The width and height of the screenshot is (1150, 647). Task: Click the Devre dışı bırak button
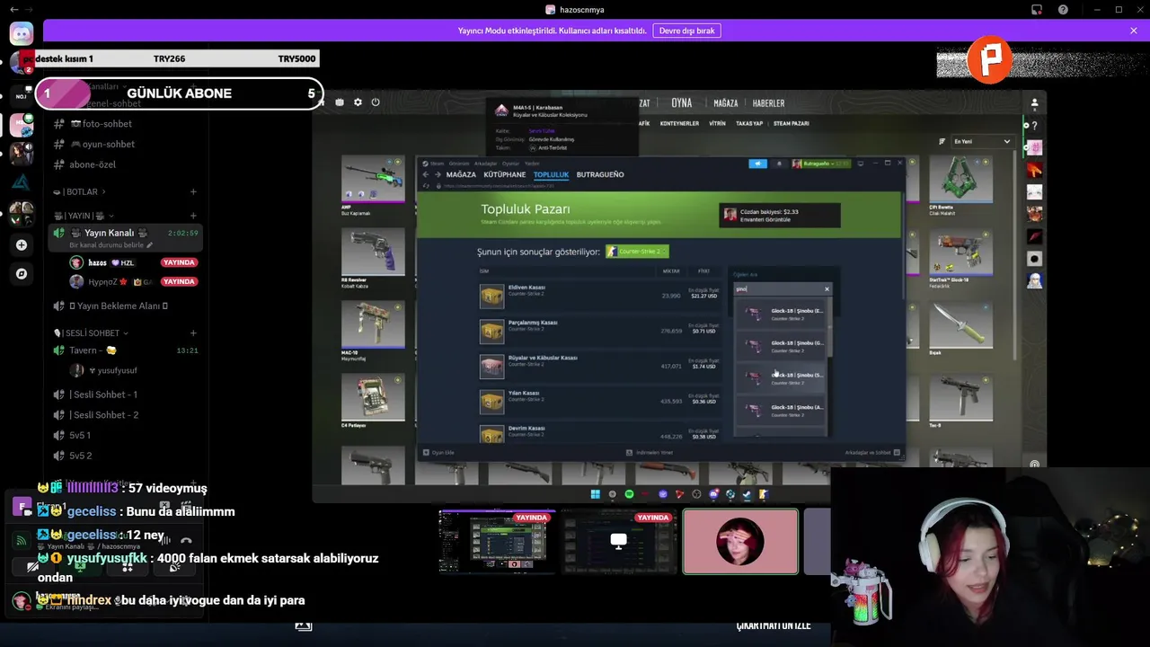[x=686, y=31]
